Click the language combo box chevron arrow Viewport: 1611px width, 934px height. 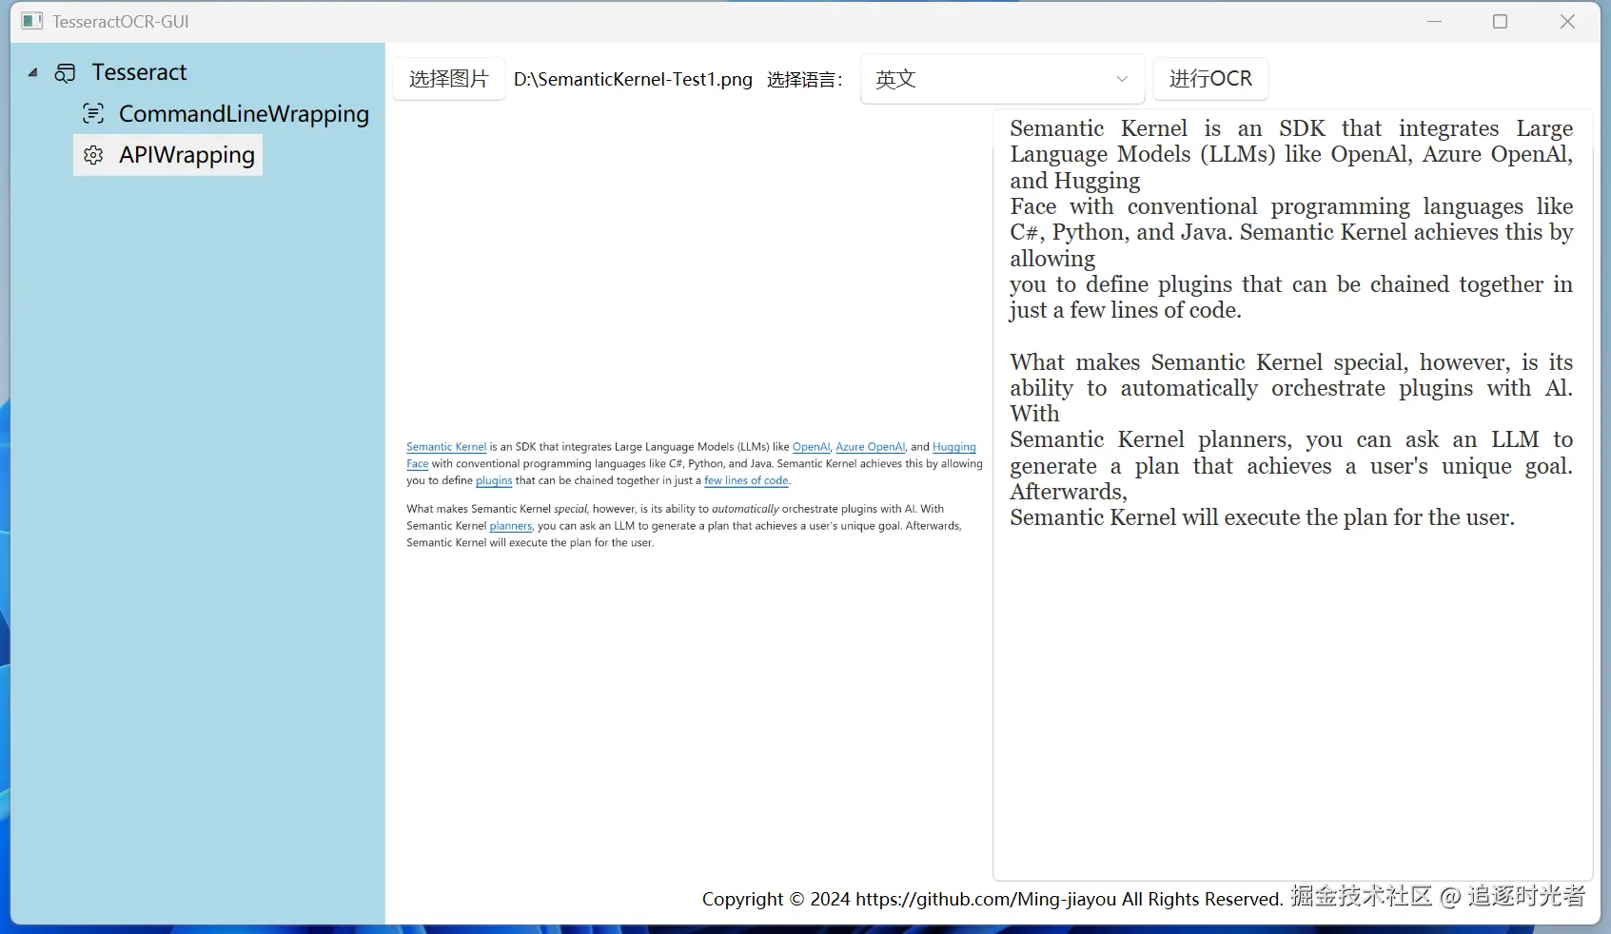click(1122, 79)
